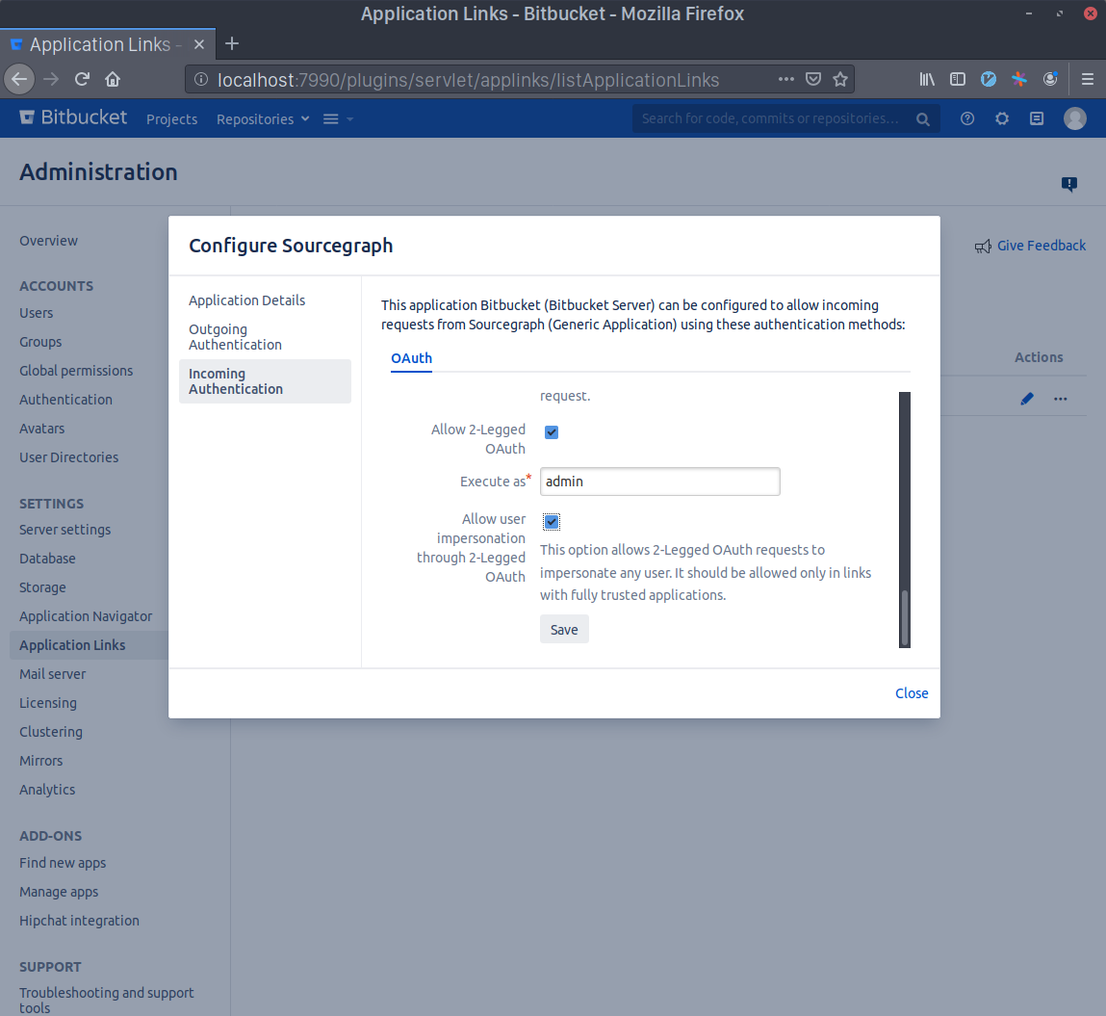
Task: Open page actions three-dot menu in the address bar
Action: 785,79
